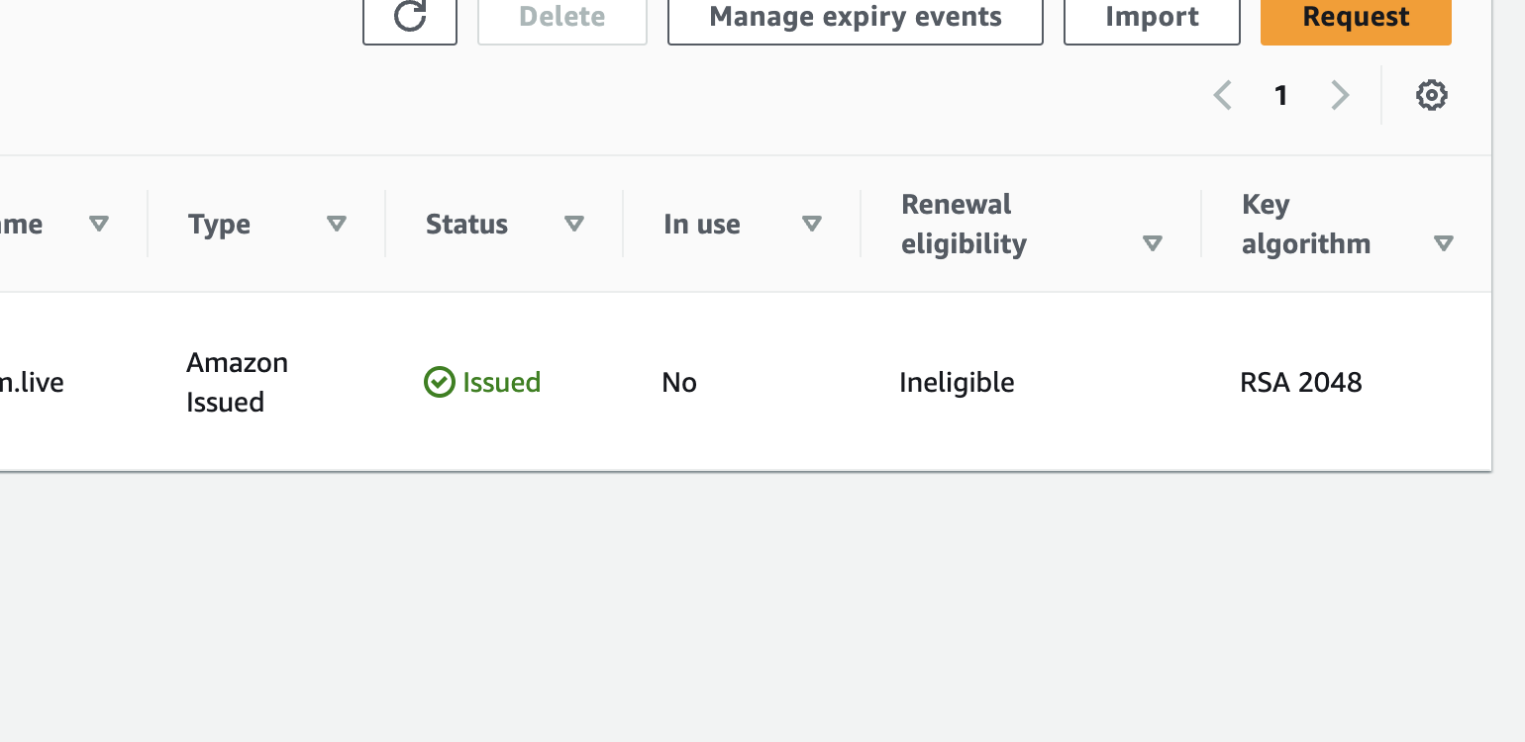Screen dimensions: 1525x742
Task: Open table preferences gear icon
Action: click(x=1432, y=95)
